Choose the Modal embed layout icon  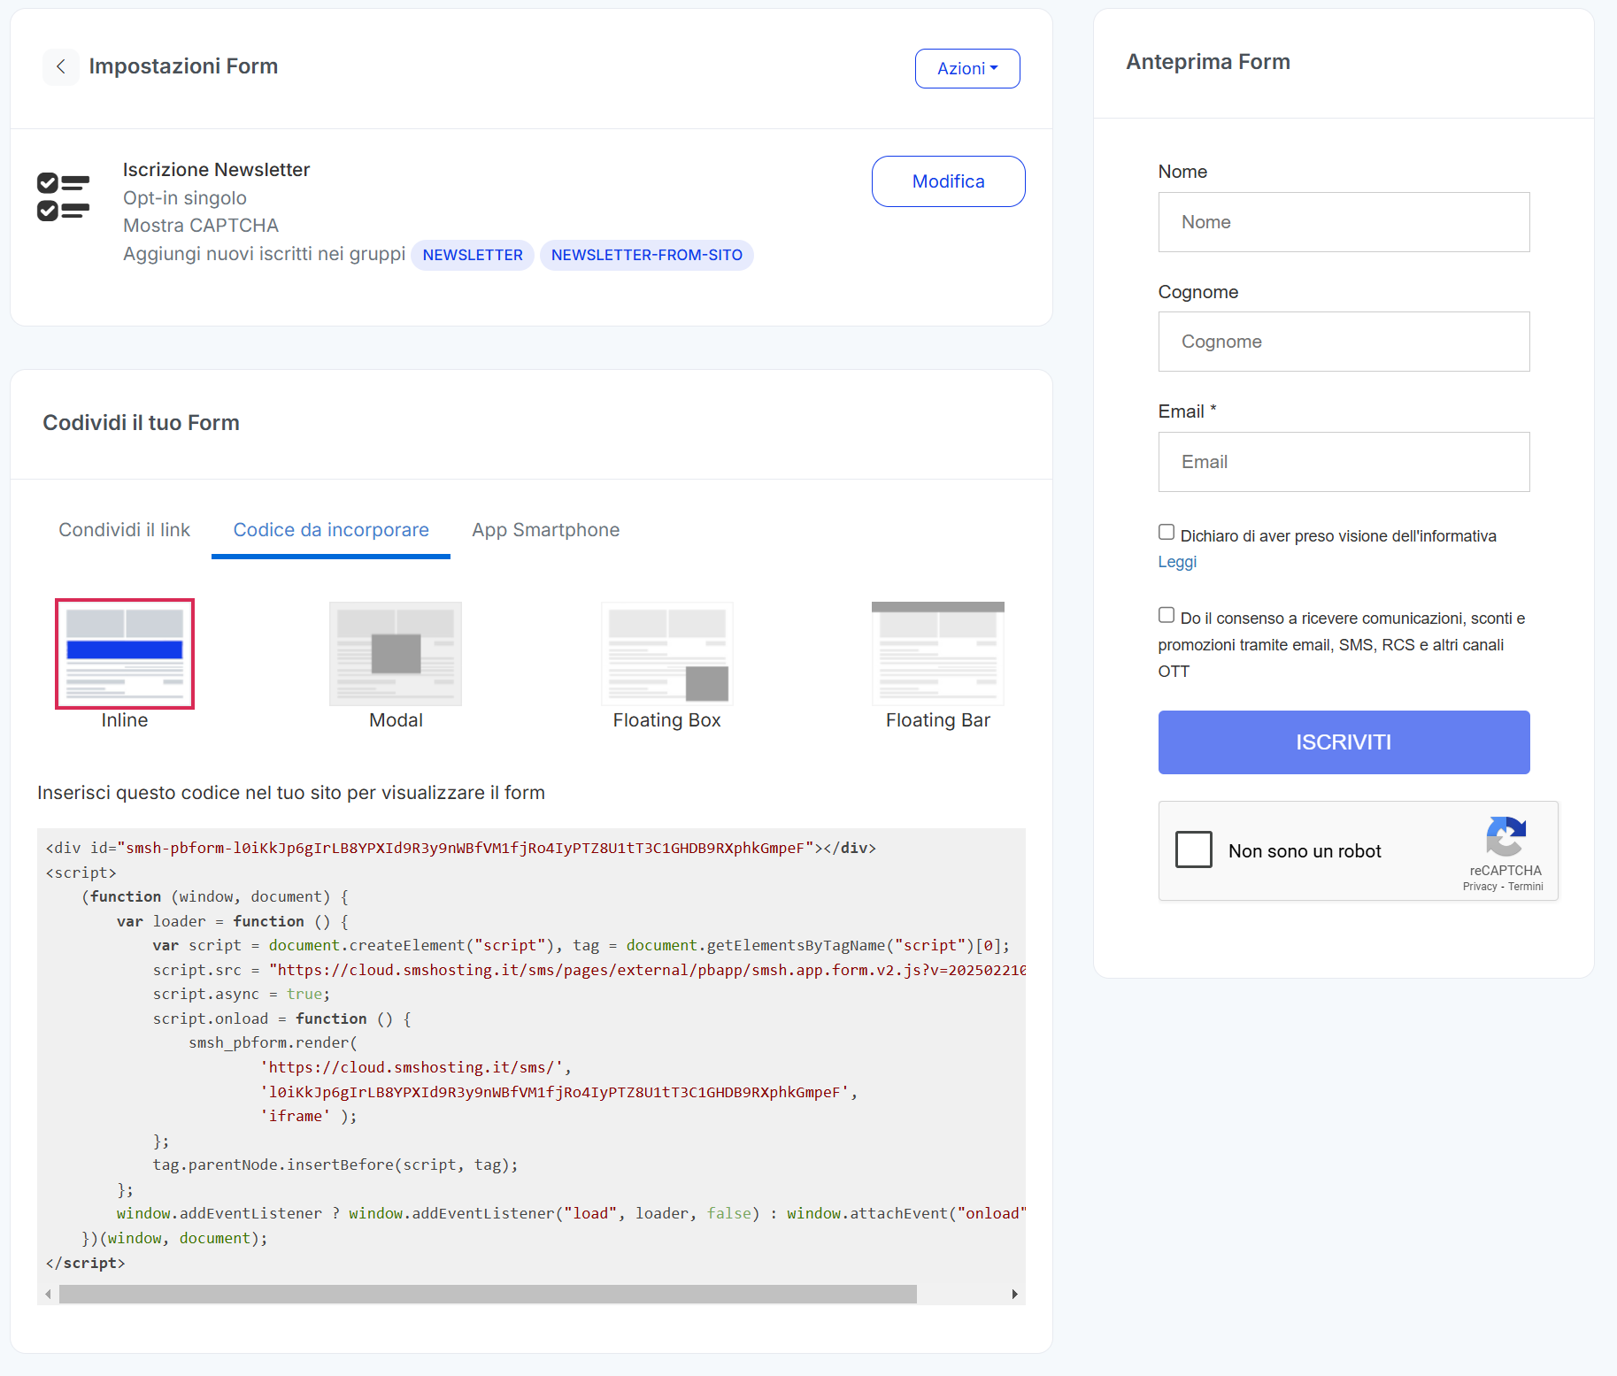tap(396, 654)
